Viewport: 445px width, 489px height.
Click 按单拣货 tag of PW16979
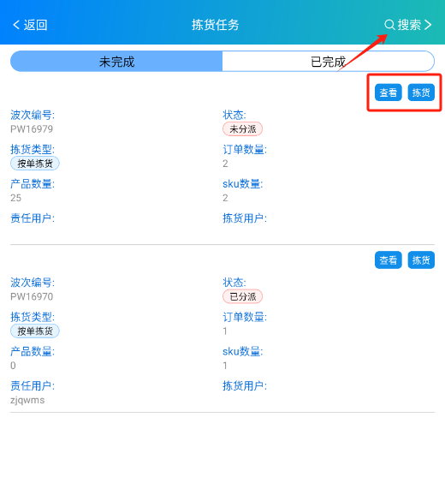pyautogui.click(x=35, y=163)
